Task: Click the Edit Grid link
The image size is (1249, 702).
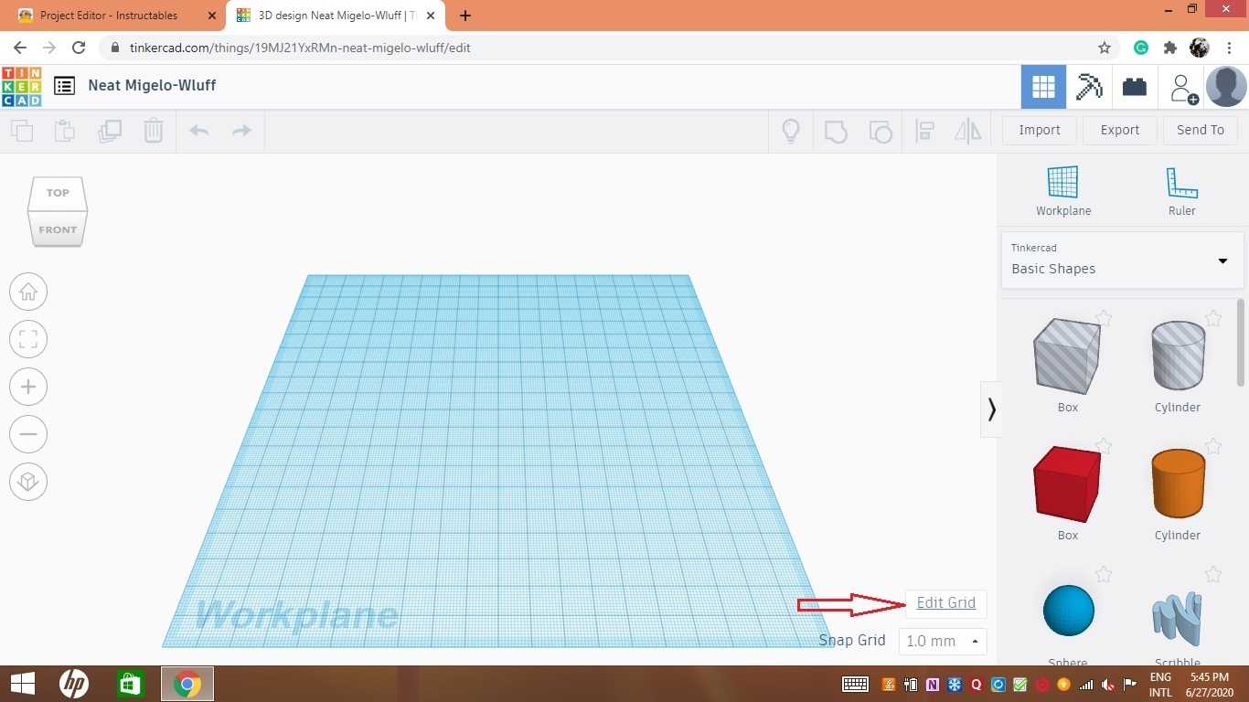Action: coord(945,602)
